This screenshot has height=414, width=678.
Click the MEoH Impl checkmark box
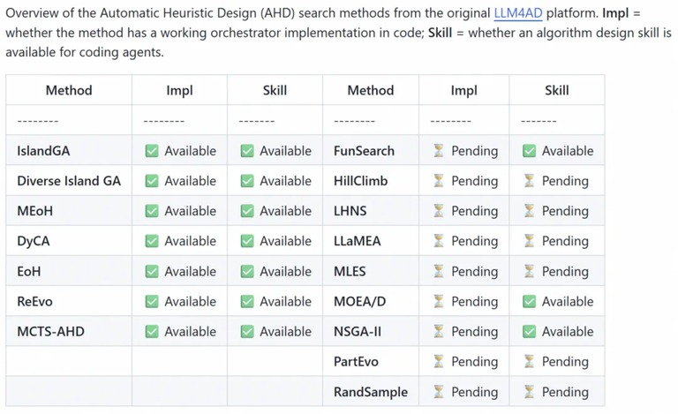[152, 211]
